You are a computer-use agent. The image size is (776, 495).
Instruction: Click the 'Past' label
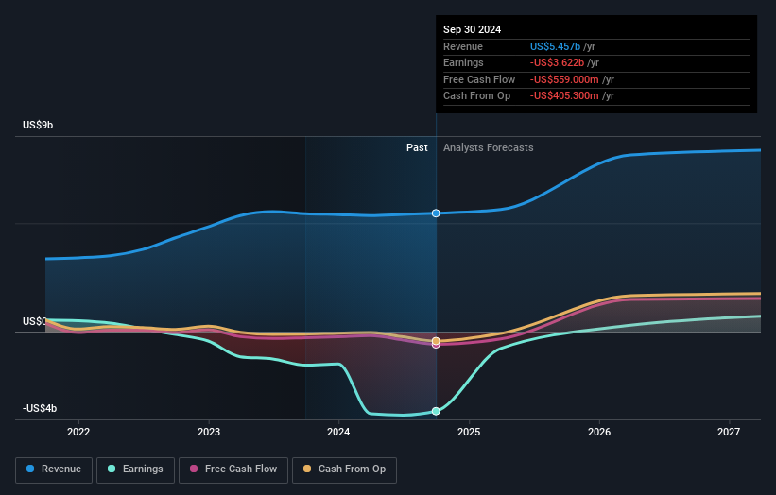tap(417, 147)
